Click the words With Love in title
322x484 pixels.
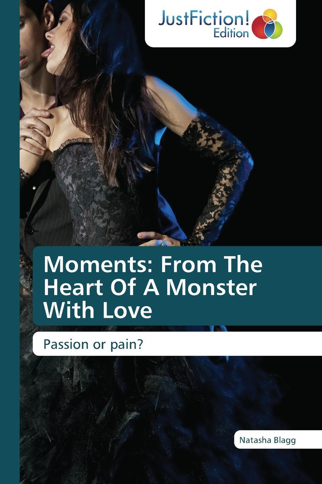point(98,310)
